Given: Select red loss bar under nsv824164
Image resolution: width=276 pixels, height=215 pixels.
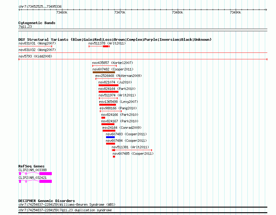Looking at the screenshot, I should coord(109,92).
